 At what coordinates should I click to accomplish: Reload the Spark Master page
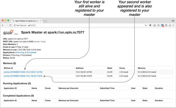tap(10, 25)
